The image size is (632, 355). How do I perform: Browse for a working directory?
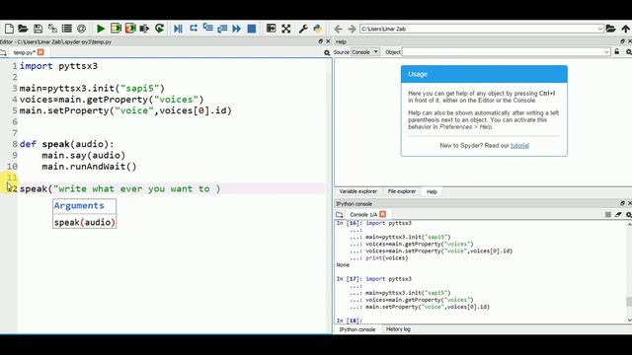click(x=610, y=29)
